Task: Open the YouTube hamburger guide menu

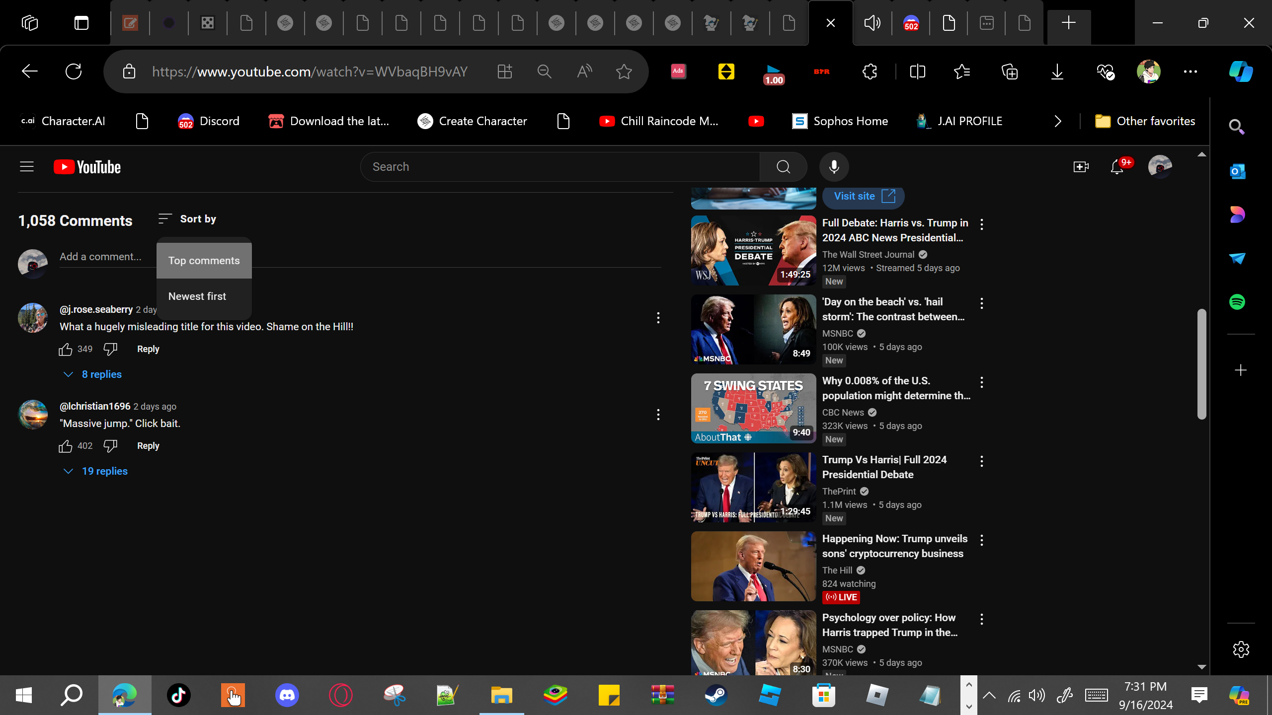Action: point(27,167)
